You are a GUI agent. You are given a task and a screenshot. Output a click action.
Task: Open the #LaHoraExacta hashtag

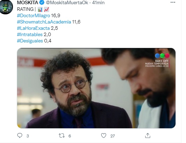(x=33, y=28)
